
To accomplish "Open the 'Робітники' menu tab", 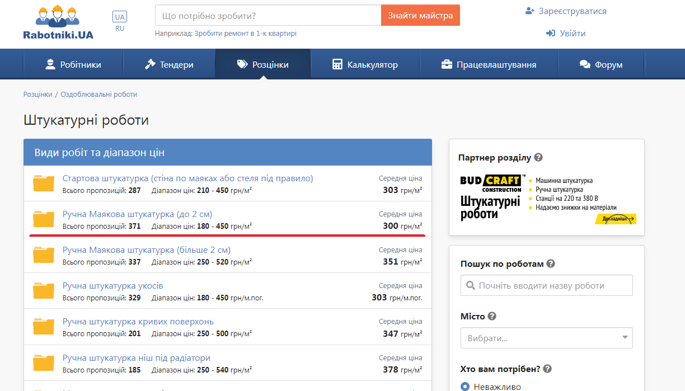I will [x=73, y=64].
